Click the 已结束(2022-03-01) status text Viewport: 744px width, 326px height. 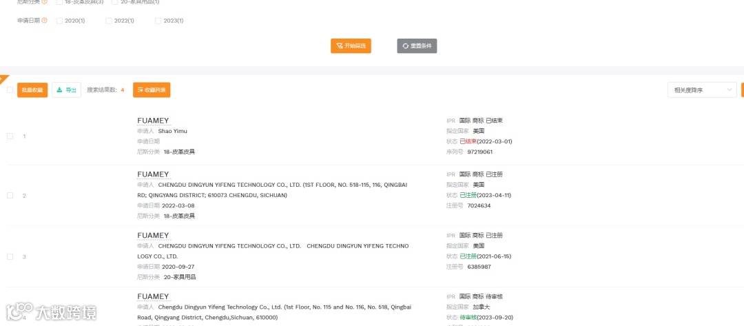pyautogui.click(x=486, y=141)
